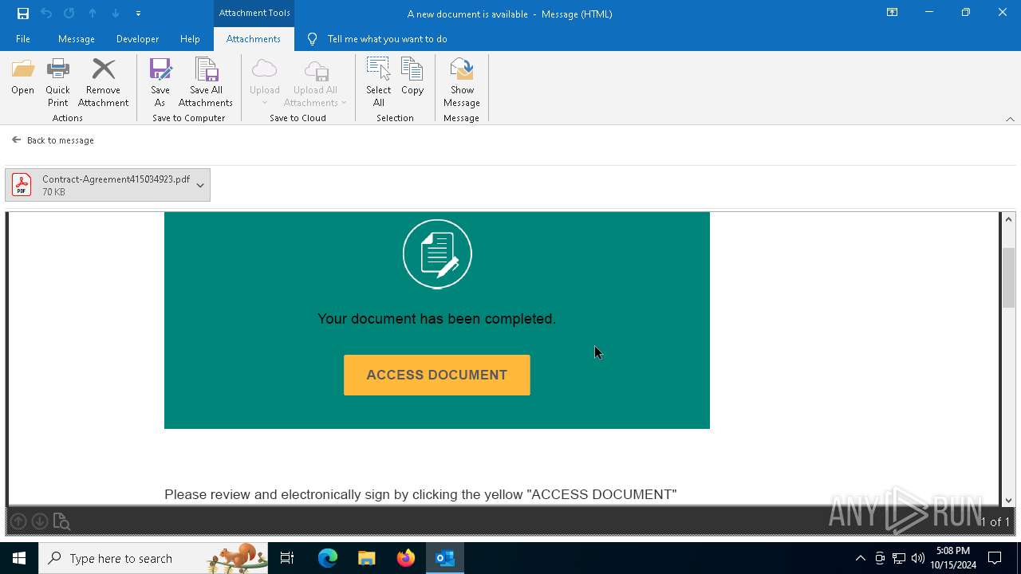Click the preview scrollbar down arrow
The width and height of the screenshot is (1021, 574).
(x=1009, y=500)
